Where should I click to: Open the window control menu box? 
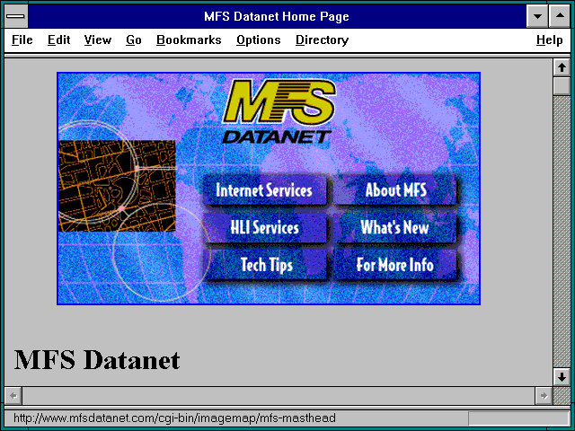point(16,16)
